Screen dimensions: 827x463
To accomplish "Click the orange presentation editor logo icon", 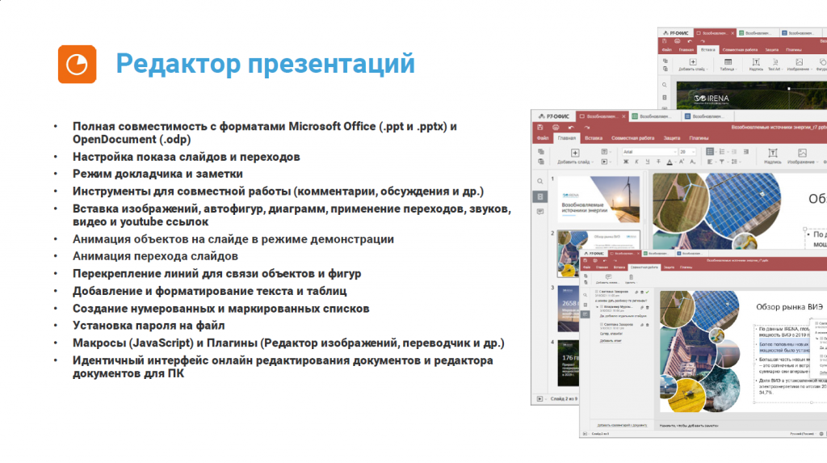I will (x=77, y=65).
